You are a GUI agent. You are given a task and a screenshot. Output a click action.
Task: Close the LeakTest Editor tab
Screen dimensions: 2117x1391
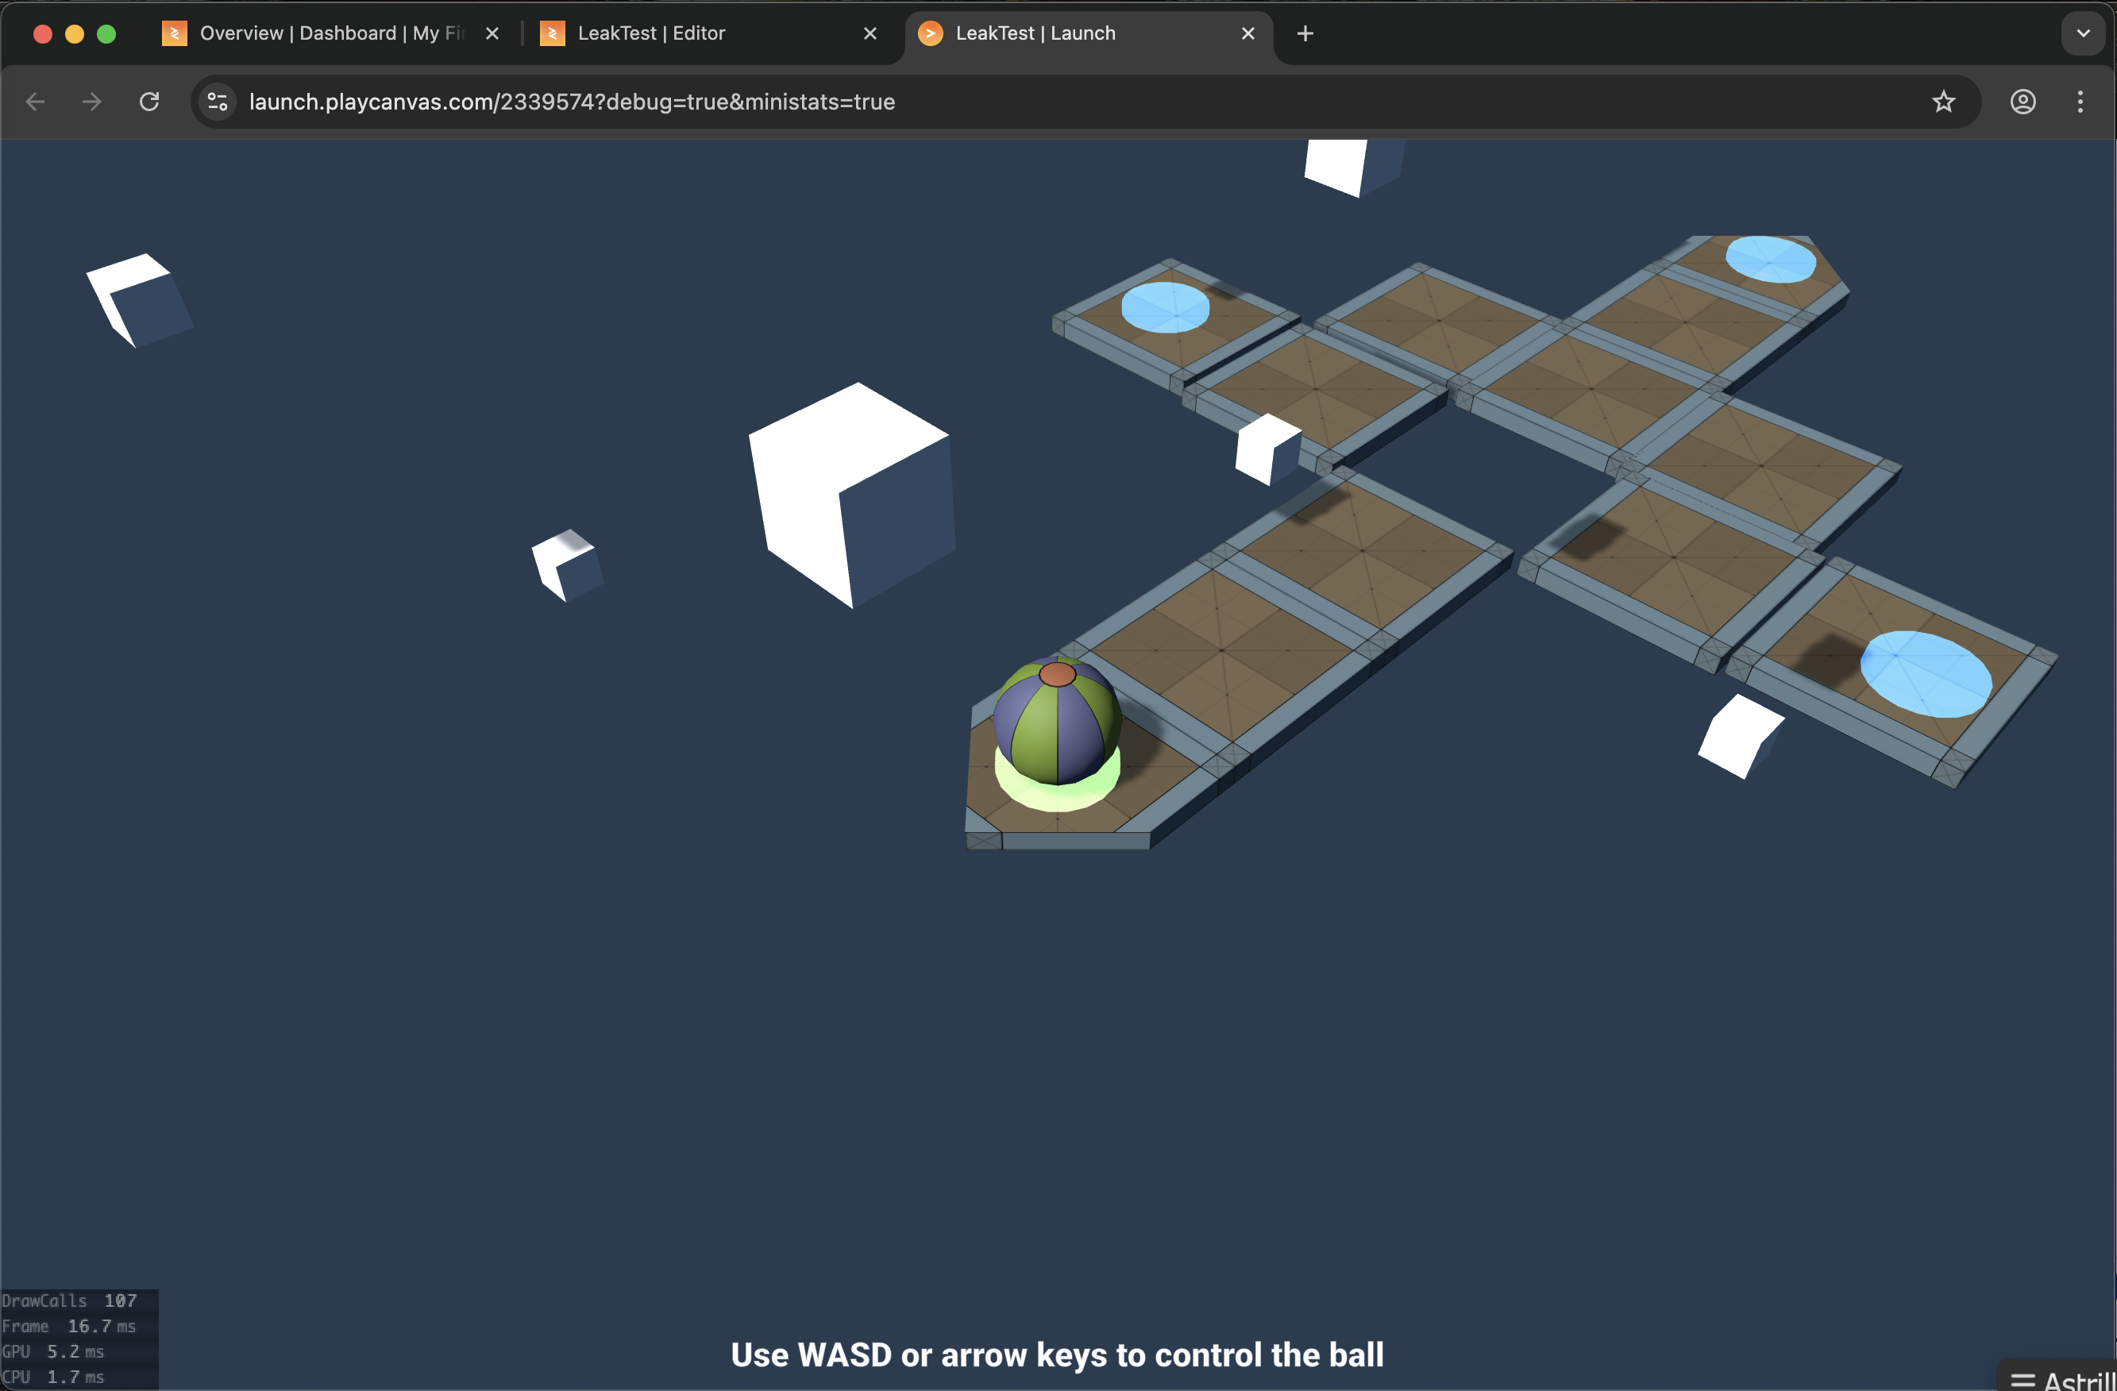click(x=870, y=33)
